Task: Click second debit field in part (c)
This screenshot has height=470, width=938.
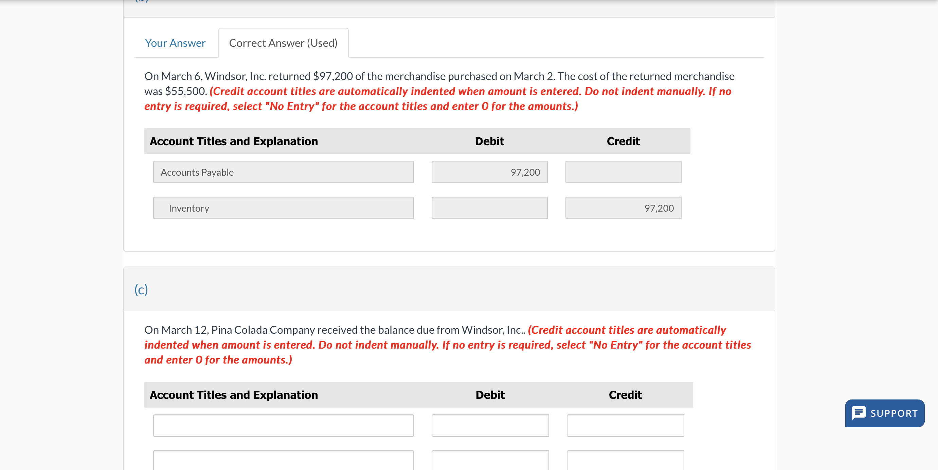Action: 490,461
